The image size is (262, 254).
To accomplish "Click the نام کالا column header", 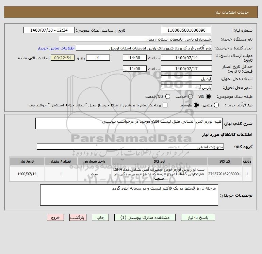I will tap(159, 161).
